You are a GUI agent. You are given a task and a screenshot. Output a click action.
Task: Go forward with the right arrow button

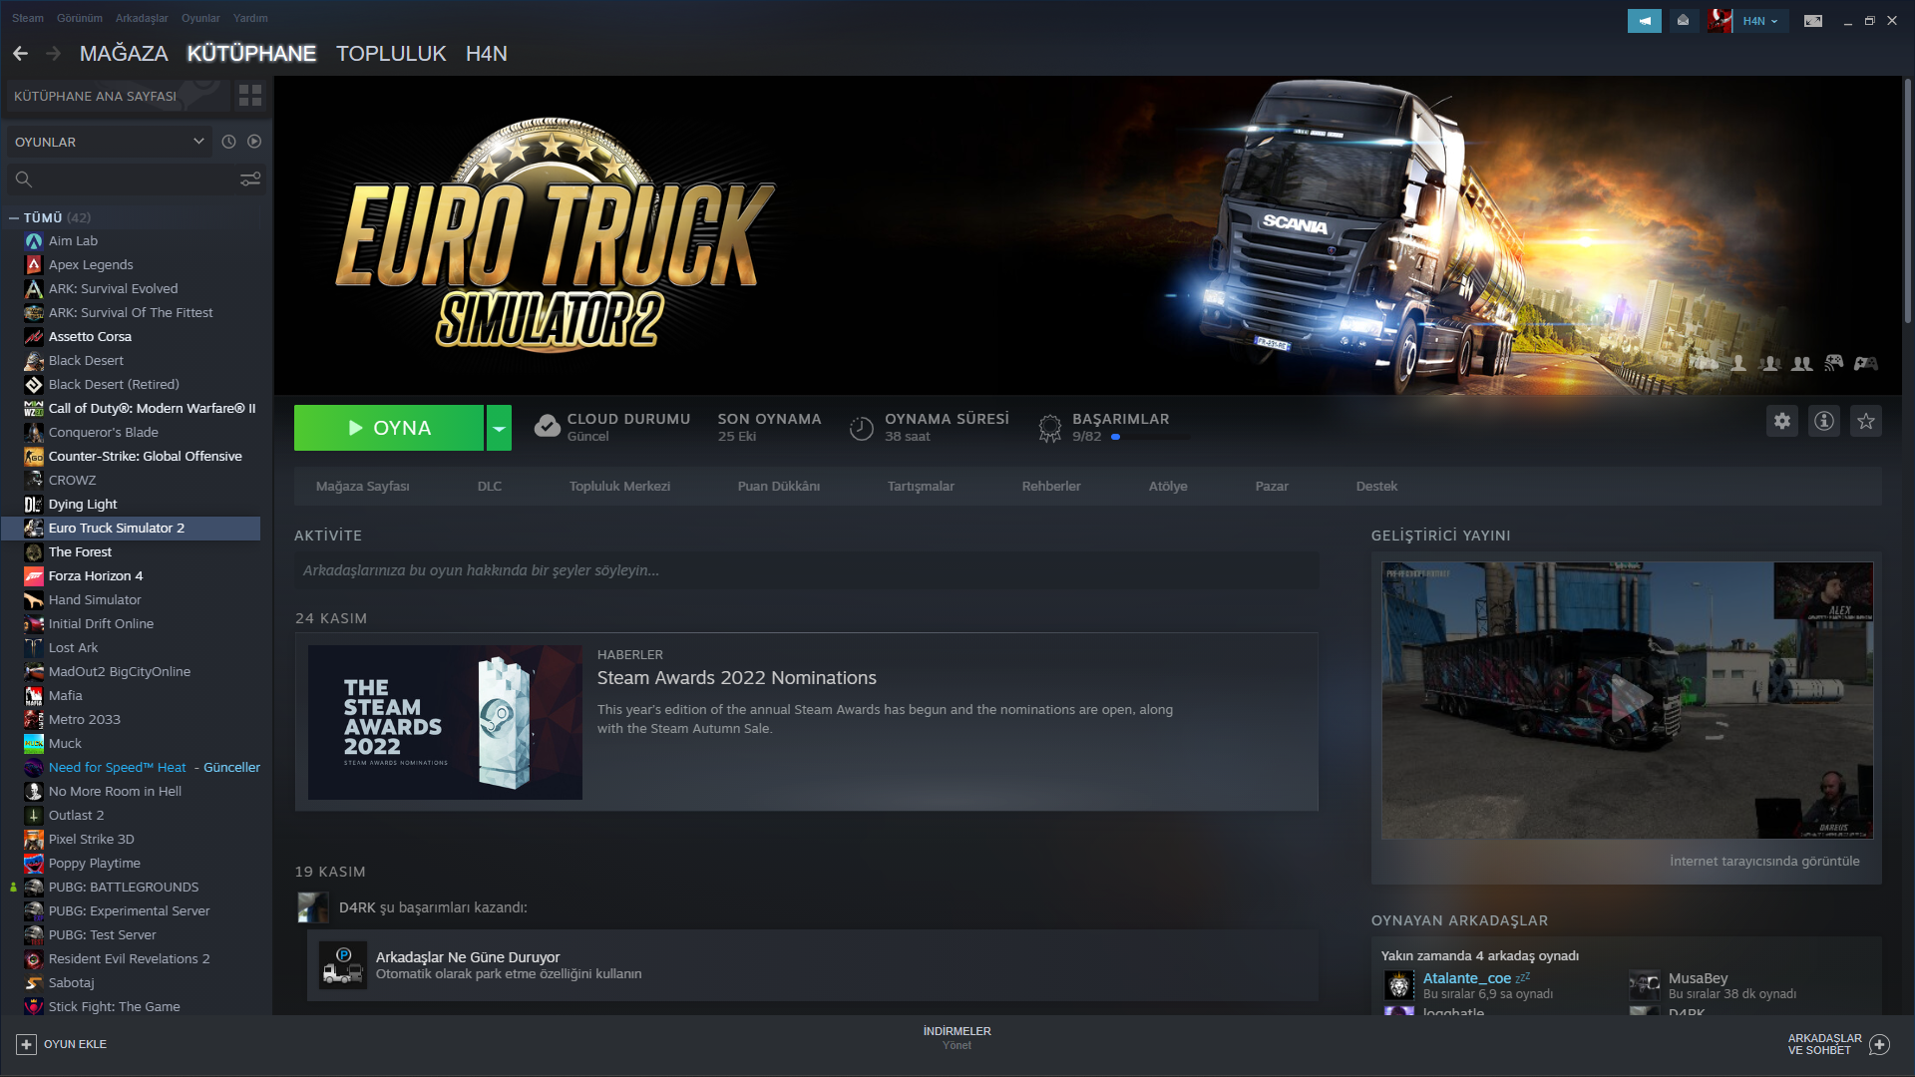[x=54, y=54]
